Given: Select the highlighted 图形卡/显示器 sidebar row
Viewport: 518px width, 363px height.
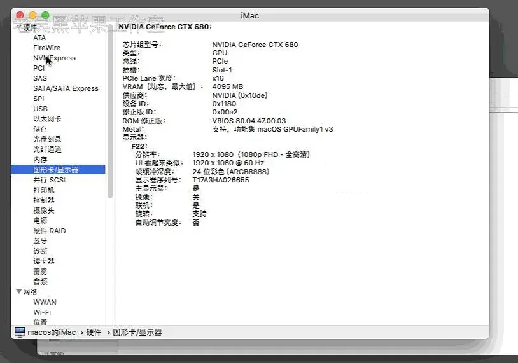Looking at the screenshot, I should [58, 170].
